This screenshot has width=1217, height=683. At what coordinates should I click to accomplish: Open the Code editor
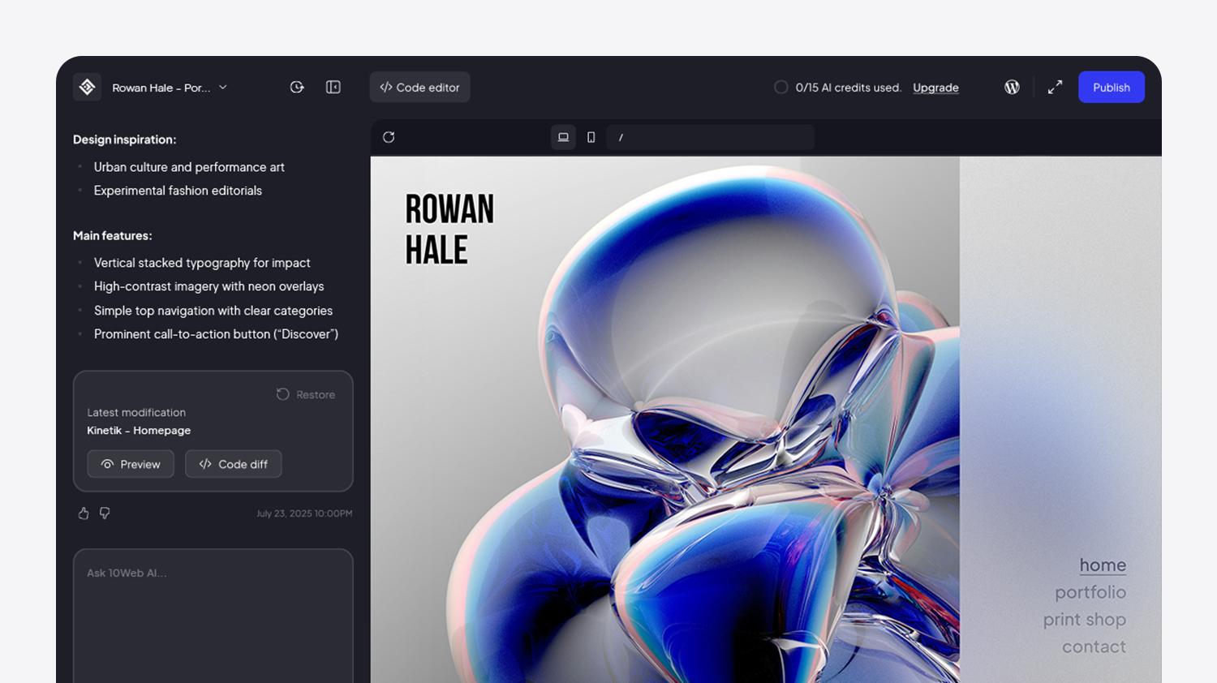pyautogui.click(x=419, y=88)
